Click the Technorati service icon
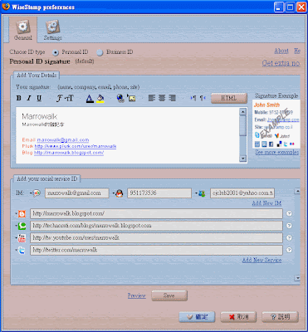The height and width of the screenshot is (332, 308). click(22, 226)
